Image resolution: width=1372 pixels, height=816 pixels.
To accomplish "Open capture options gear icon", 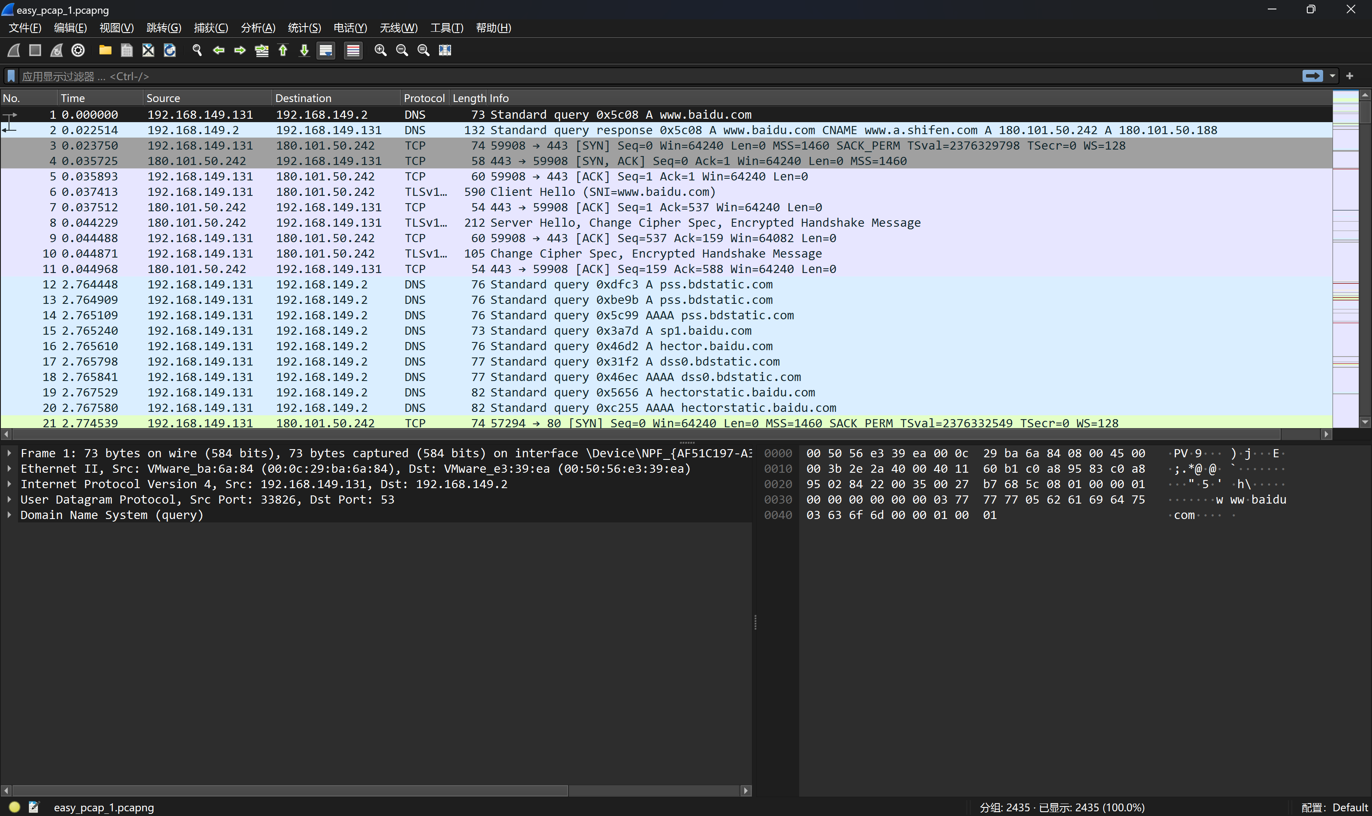I will [78, 51].
